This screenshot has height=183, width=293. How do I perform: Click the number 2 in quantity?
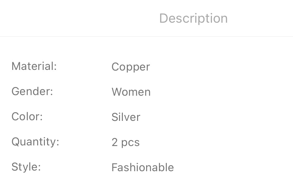(x=114, y=142)
